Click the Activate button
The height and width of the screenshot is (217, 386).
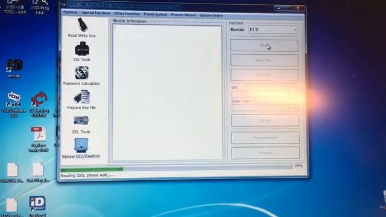(x=265, y=153)
